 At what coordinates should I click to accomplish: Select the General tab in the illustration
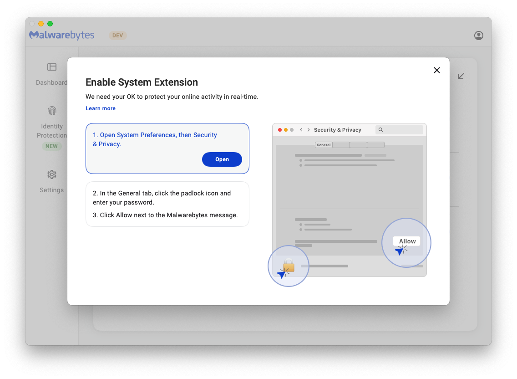pyautogui.click(x=324, y=145)
